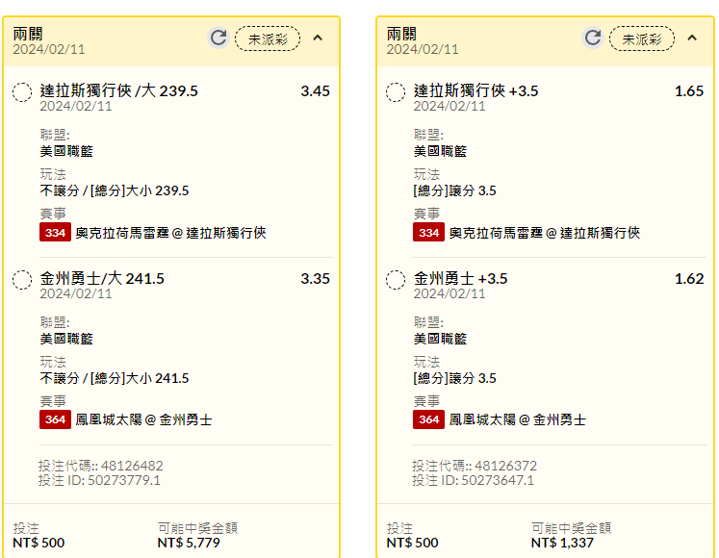Refresh the right bet slip 48126372
Screen dimensions: 719x558
pos(593,38)
